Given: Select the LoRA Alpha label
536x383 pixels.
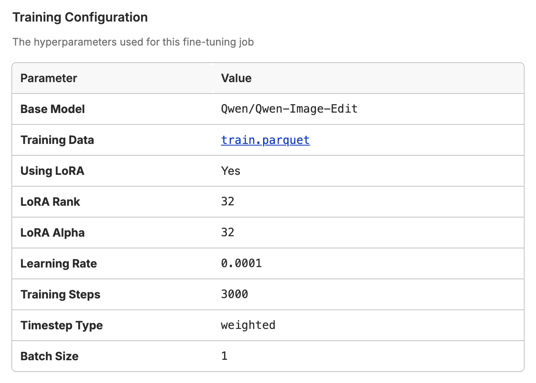Looking at the screenshot, I should (x=52, y=233).
